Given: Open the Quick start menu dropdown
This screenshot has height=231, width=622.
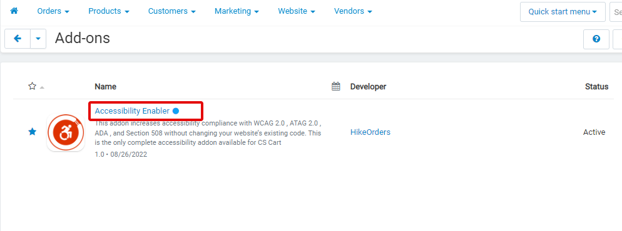Looking at the screenshot, I should 563,12.
